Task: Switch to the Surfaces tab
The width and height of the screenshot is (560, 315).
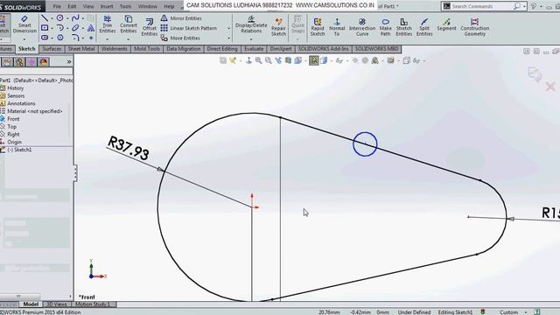Action: (x=52, y=49)
